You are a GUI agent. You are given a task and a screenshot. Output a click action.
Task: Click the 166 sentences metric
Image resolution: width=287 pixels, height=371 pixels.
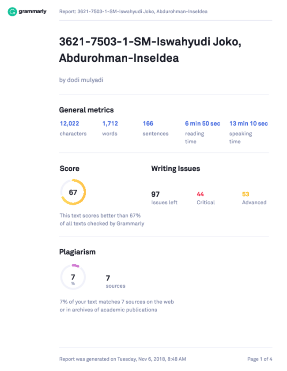148,124
